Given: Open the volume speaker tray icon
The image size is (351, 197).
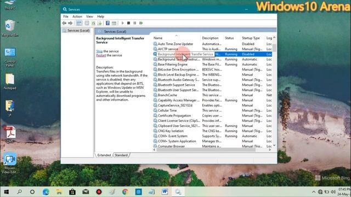Looking at the screenshot, I should click(x=333, y=192).
